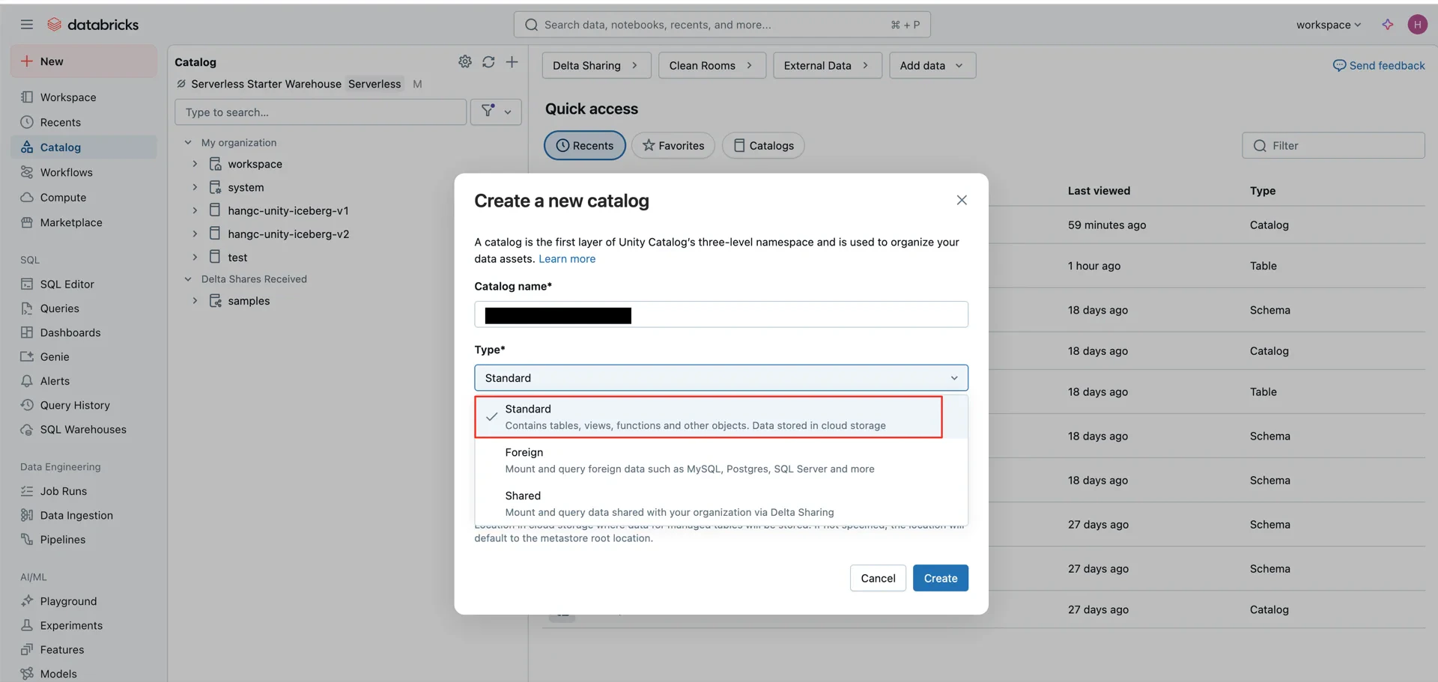The height and width of the screenshot is (682, 1438).
Task: Open SQL Warehouses page
Action: pos(83,430)
